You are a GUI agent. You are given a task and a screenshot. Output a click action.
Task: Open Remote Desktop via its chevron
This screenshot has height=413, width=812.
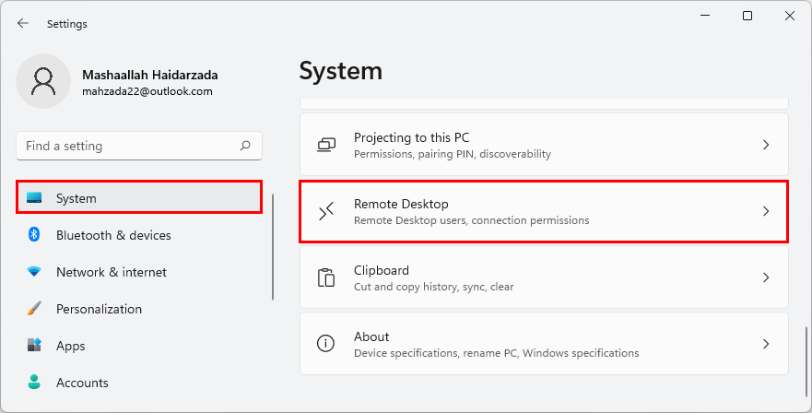point(765,211)
